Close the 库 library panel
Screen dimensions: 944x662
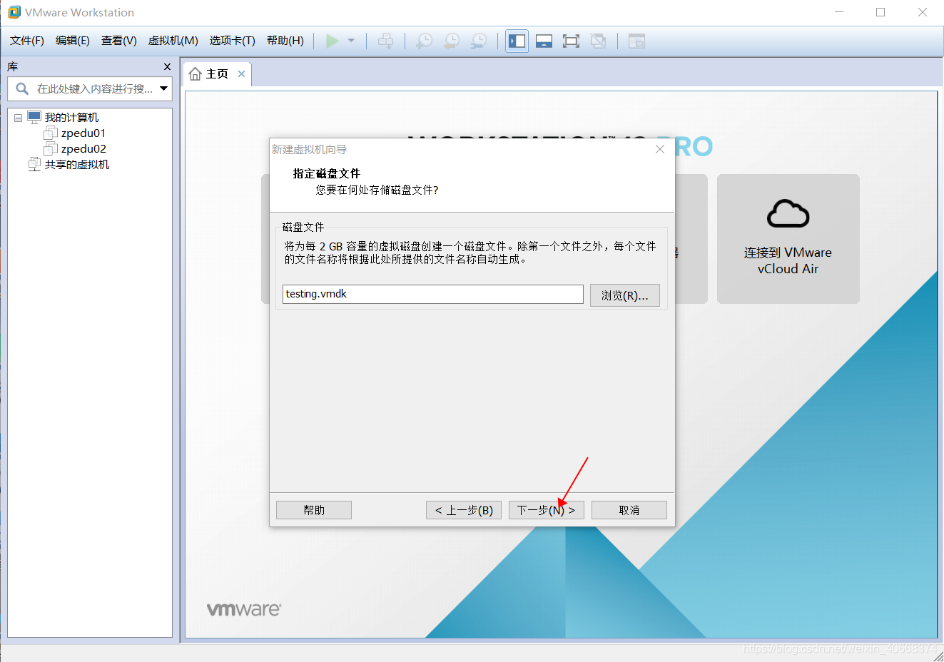[167, 66]
